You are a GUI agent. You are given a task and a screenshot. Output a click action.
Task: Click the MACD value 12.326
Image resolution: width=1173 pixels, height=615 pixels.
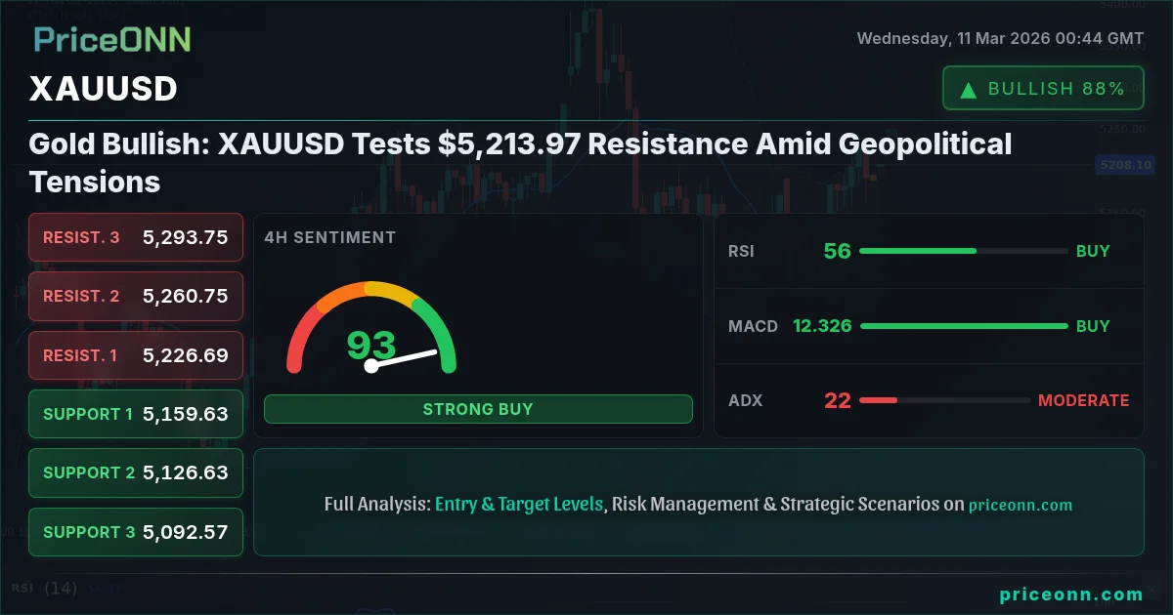822,326
